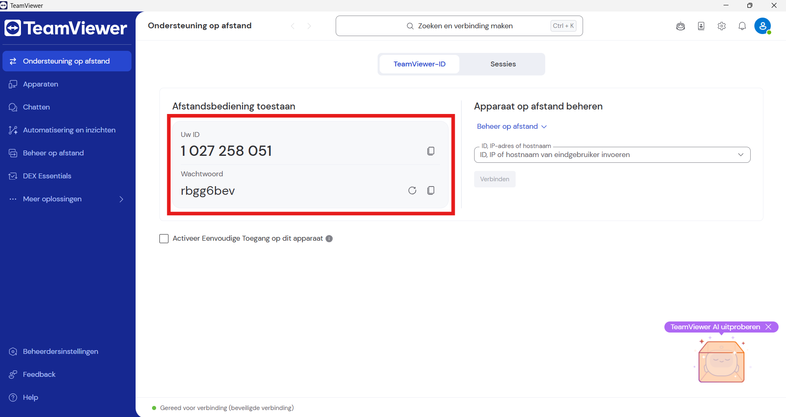Open the contacts book icon
This screenshot has width=786, height=417.
click(701, 26)
